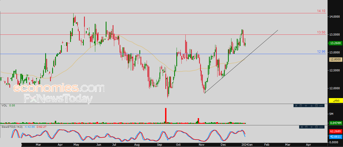Move the VOL panel down
Screen dimensions: 343x147
click(311, 106)
